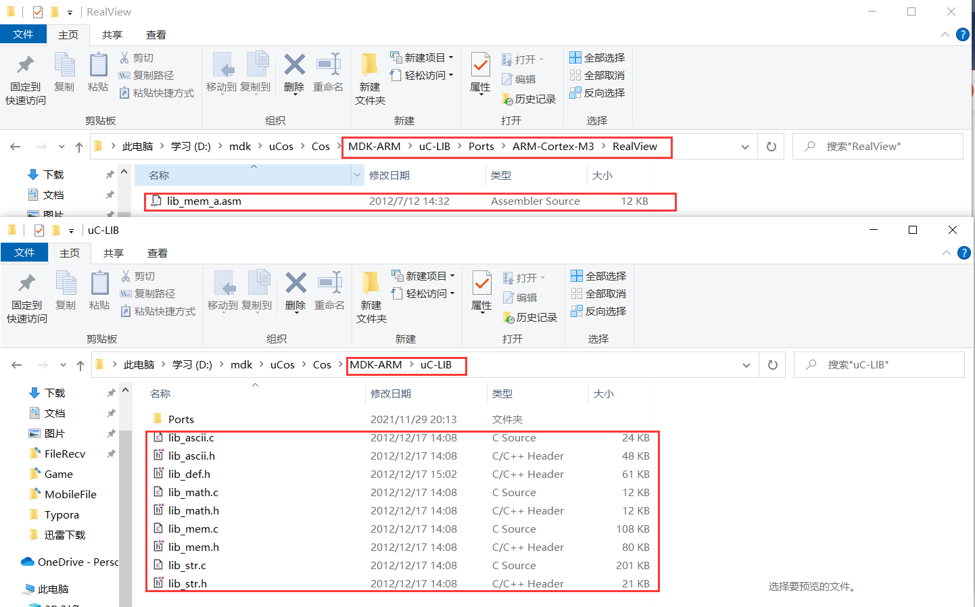The height and width of the screenshot is (607, 975).
Task: Open Easy access (轻松访问) dropdown in RealView window
Action: click(x=422, y=75)
